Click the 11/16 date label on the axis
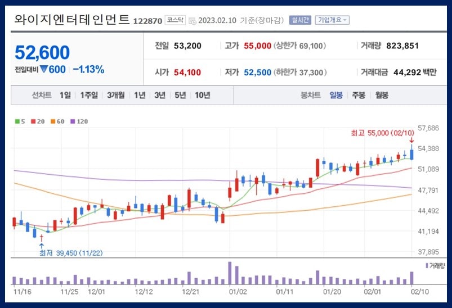 [x=22, y=292]
